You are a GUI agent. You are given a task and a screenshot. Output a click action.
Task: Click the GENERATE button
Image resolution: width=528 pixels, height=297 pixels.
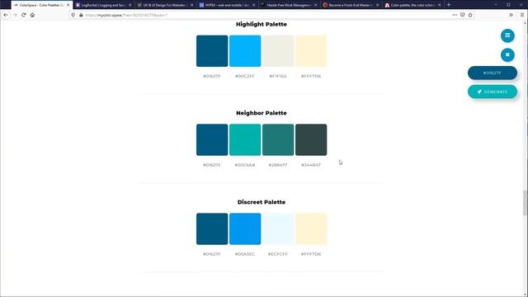click(x=493, y=92)
